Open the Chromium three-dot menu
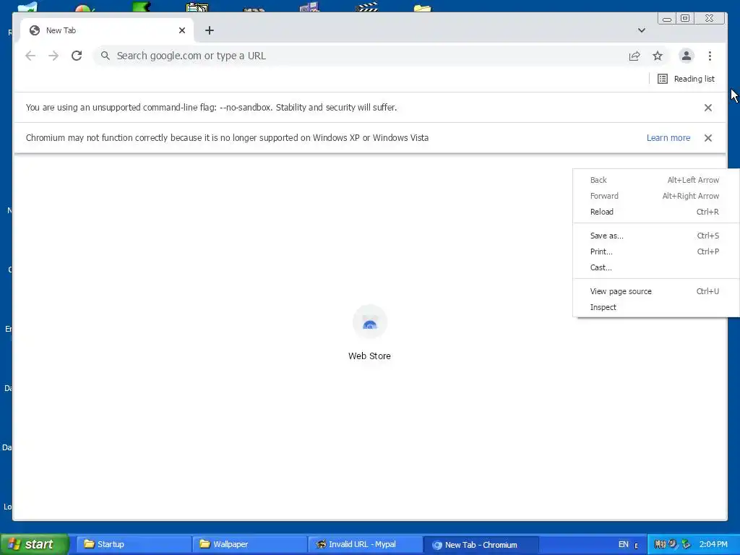The image size is (740, 555). [710, 56]
